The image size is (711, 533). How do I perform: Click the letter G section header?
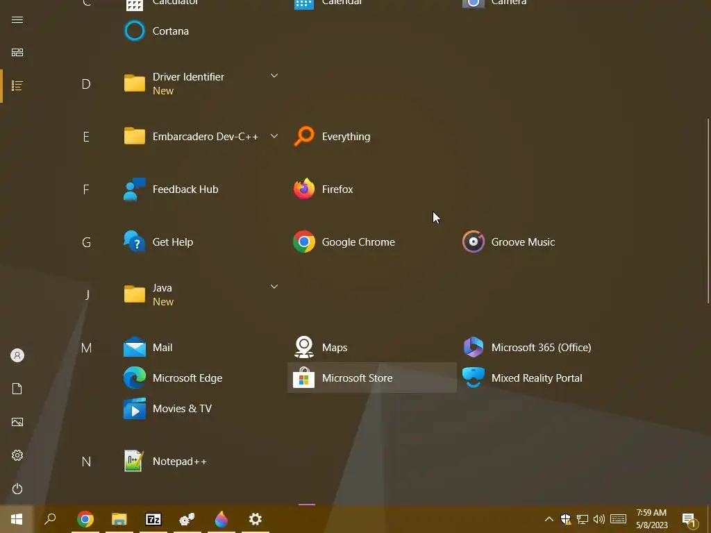click(x=86, y=242)
